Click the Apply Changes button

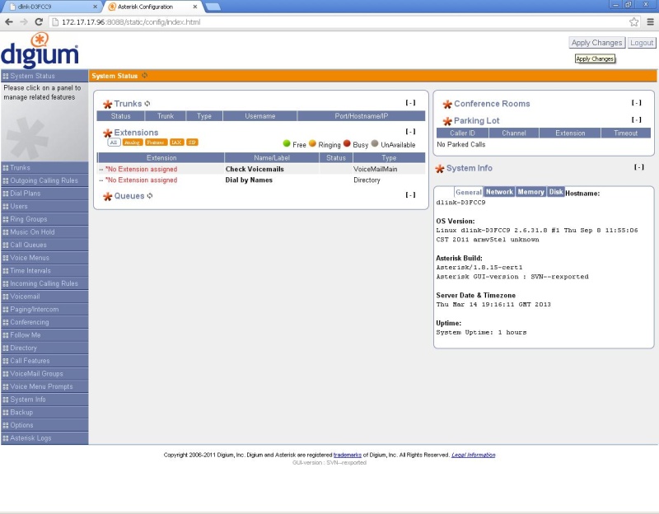(x=596, y=43)
